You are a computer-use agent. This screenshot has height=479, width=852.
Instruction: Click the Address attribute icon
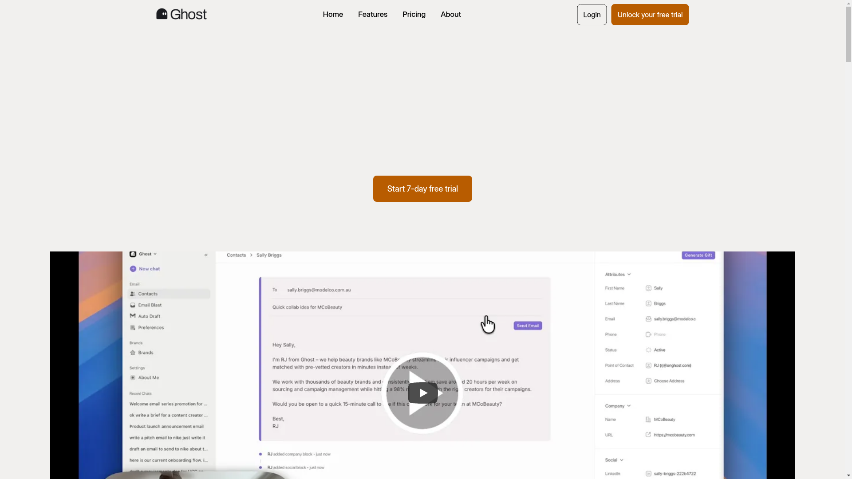648,381
